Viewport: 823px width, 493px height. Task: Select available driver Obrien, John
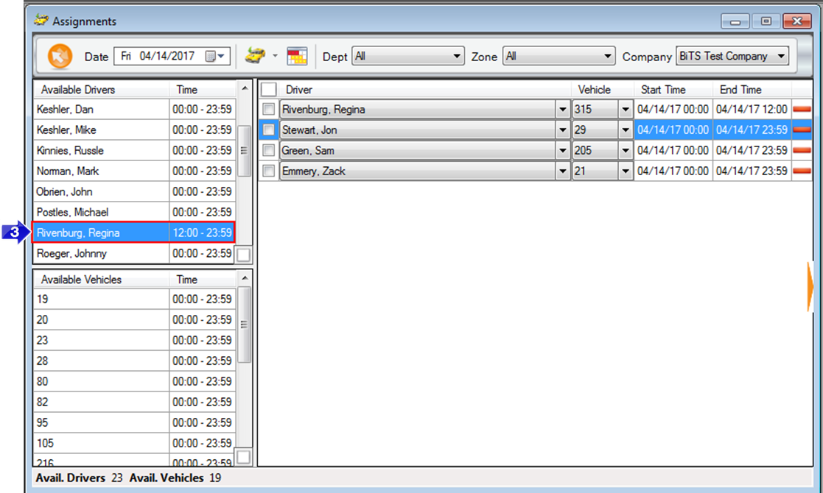[x=134, y=192]
